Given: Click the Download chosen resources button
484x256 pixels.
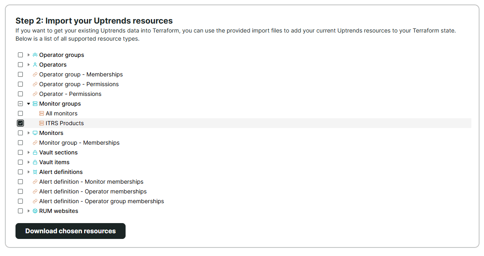Looking at the screenshot, I should [x=70, y=231].
